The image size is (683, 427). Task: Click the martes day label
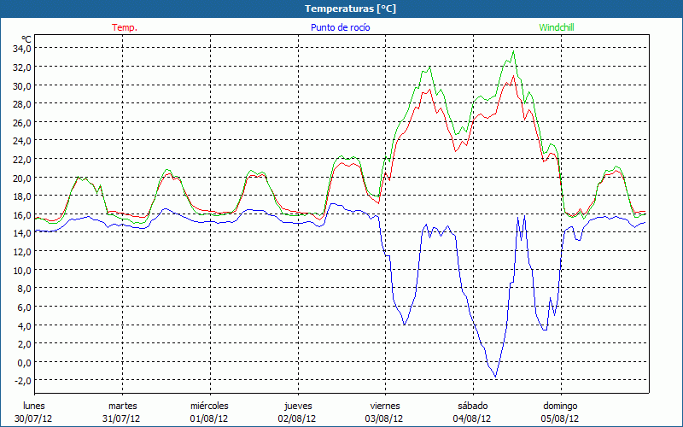[122, 406]
